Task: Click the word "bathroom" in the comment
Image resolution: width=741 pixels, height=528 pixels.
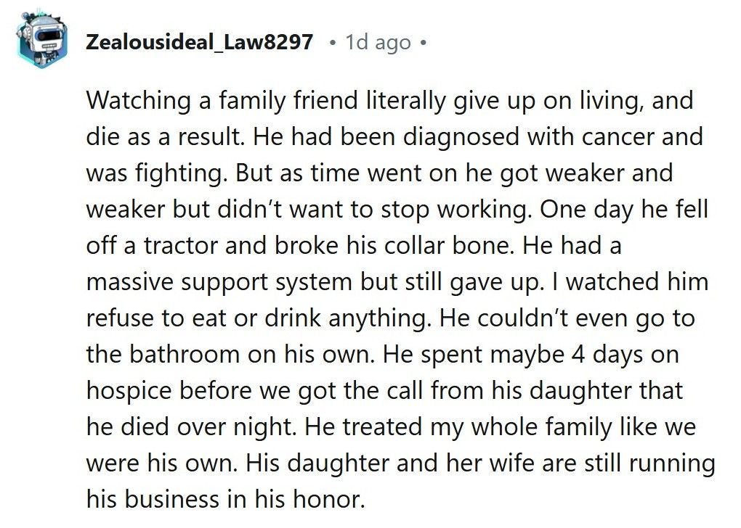Action: 183,354
